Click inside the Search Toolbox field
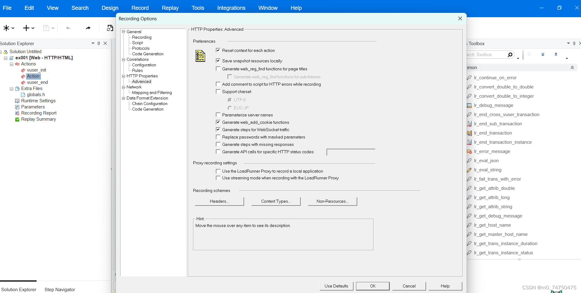581x293 pixels. pos(486,54)
